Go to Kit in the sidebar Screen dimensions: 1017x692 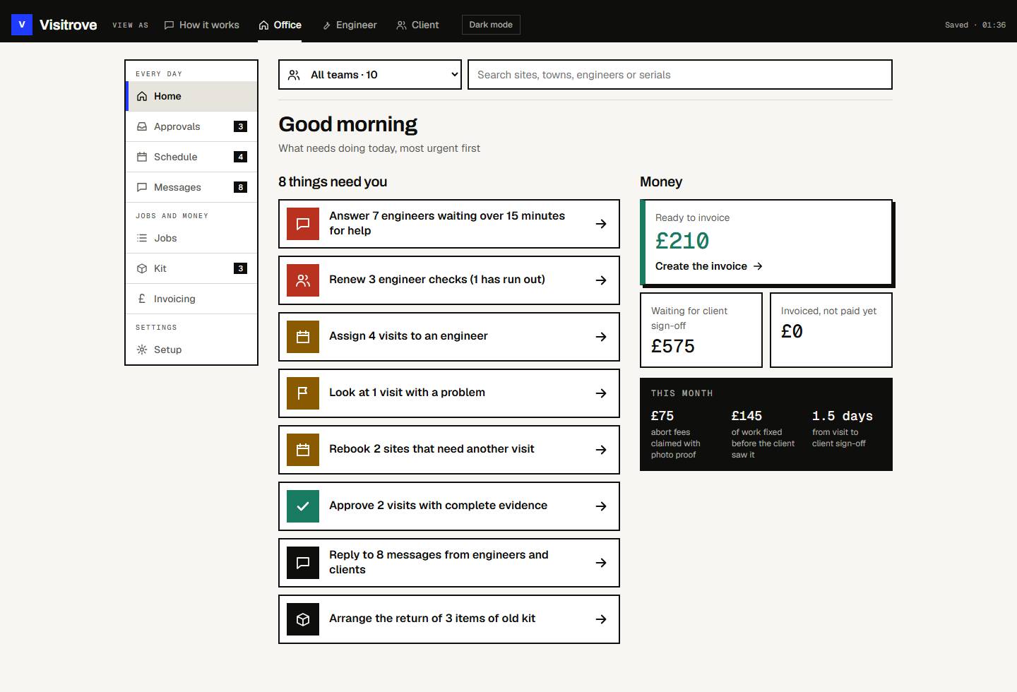point(191,268)
